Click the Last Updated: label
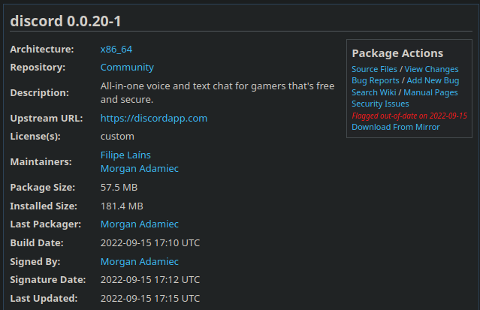480x310 pixels. pyautogui.click(x=44, y=299)
